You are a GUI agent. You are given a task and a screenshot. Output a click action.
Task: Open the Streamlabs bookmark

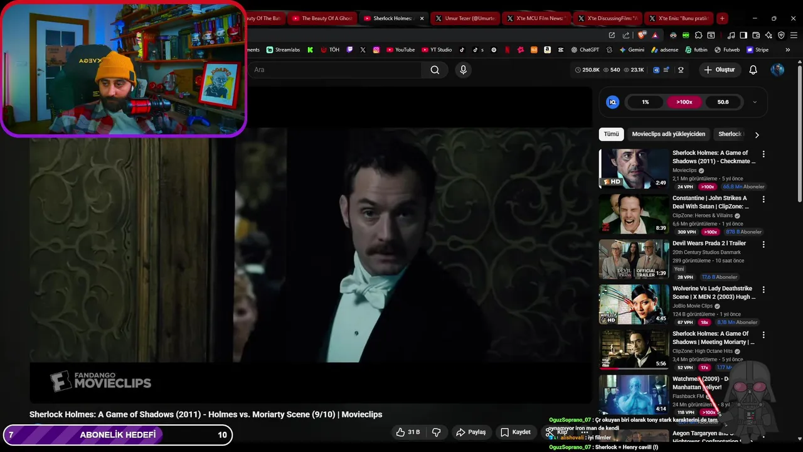tap(284, 50)
